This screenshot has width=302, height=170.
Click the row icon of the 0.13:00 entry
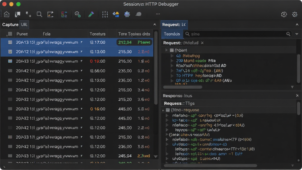tap(10, 52)
